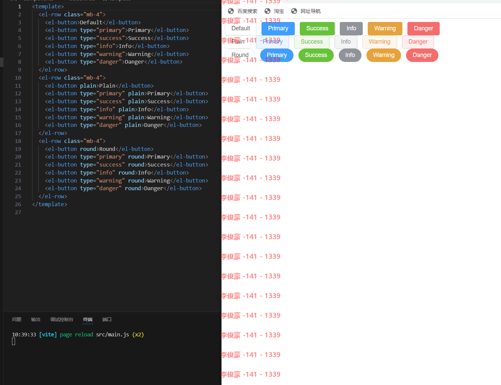Click the code line with el-button Default
This screenshot has height=385, width=501.
coord(93,22)
